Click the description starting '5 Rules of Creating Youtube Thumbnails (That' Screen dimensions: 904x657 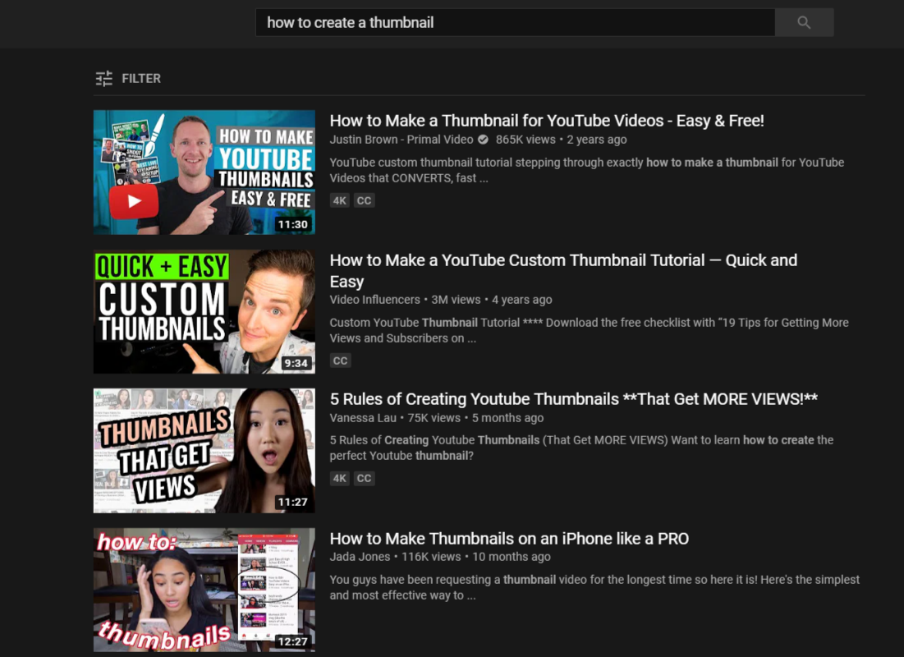[x=581, y=448]
